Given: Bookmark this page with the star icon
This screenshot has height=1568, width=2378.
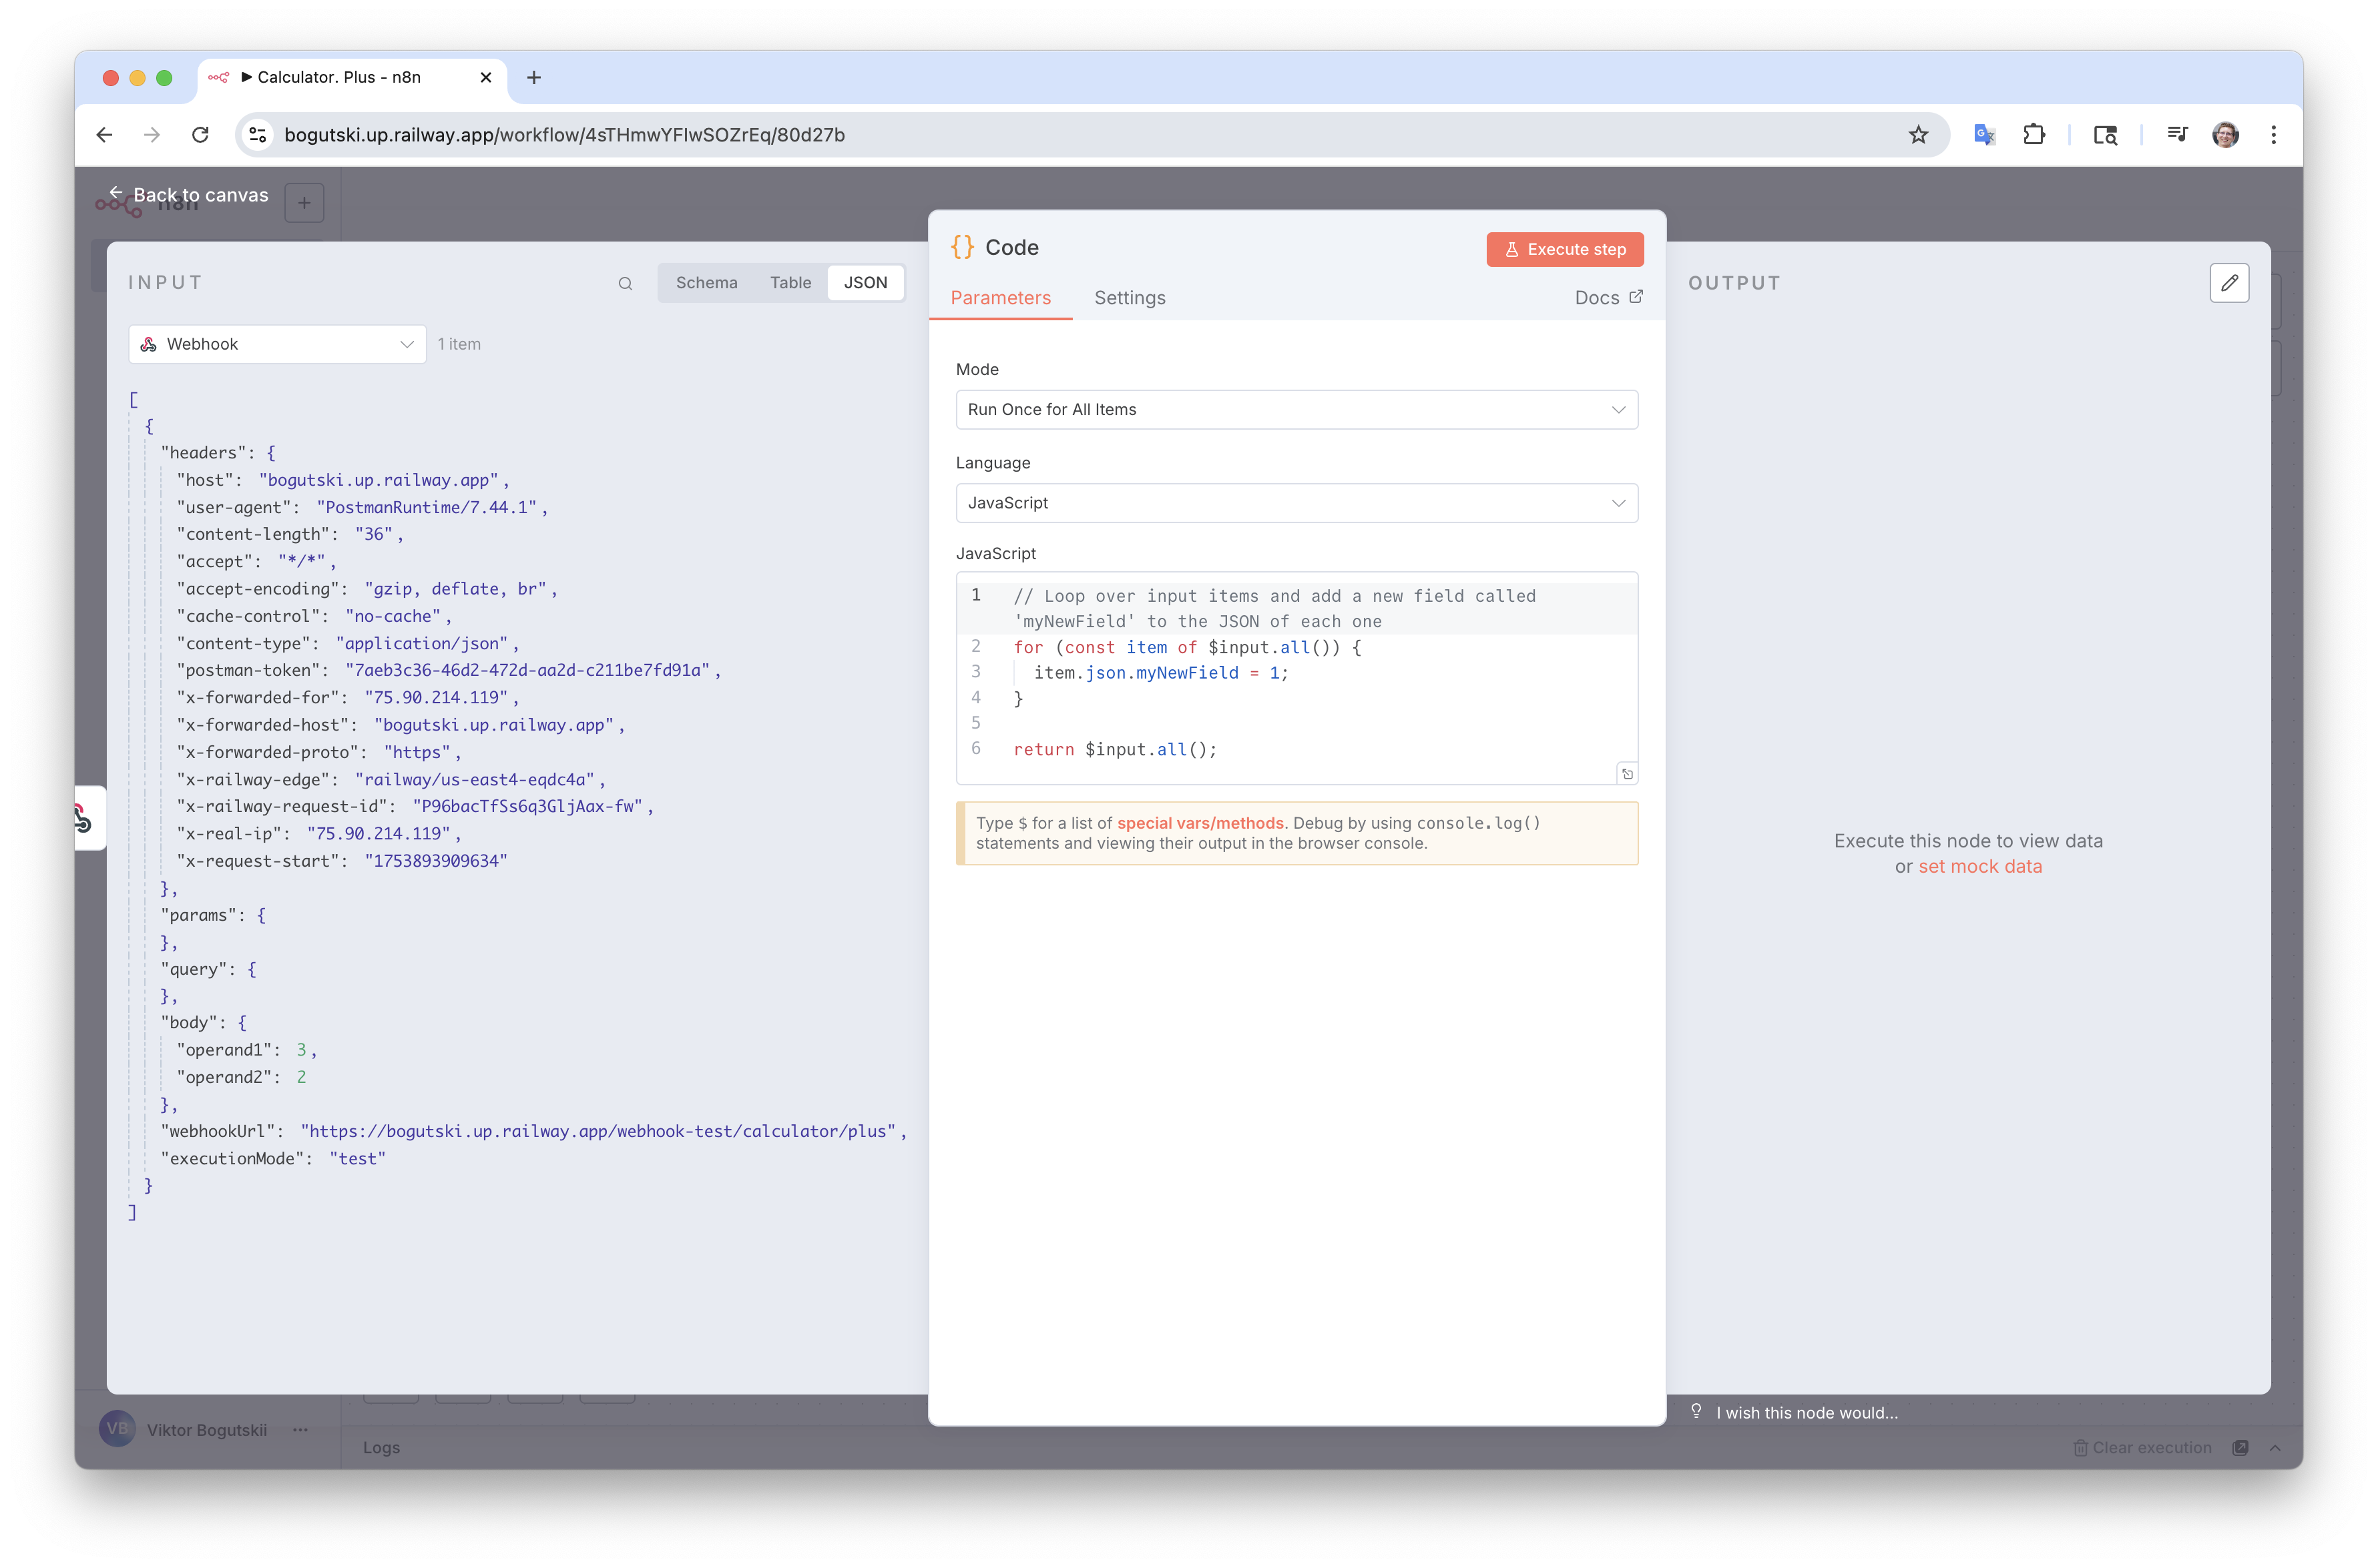Looking at the screenshot, I should pos(1918,135).
